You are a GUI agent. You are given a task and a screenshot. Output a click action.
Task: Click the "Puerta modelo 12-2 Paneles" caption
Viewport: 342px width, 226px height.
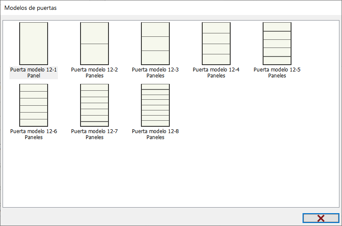[x=94, y=73]
